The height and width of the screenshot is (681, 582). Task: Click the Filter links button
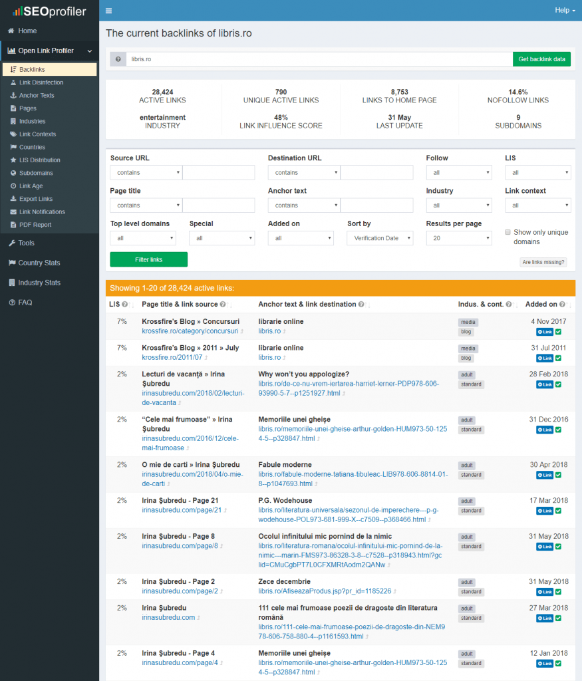point(148,259)
